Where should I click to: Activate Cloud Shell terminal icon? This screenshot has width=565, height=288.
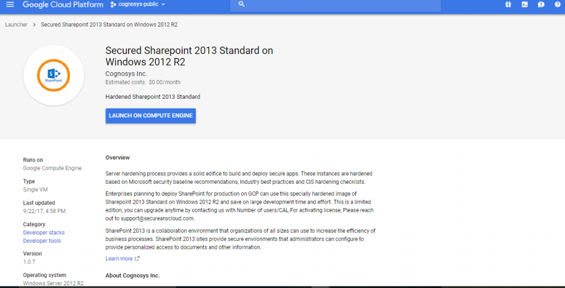(x=525, y=4)
